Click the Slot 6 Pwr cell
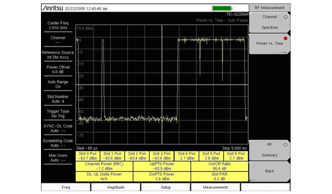The height and width of the screenshot is (194, 332). pos(236,156)
